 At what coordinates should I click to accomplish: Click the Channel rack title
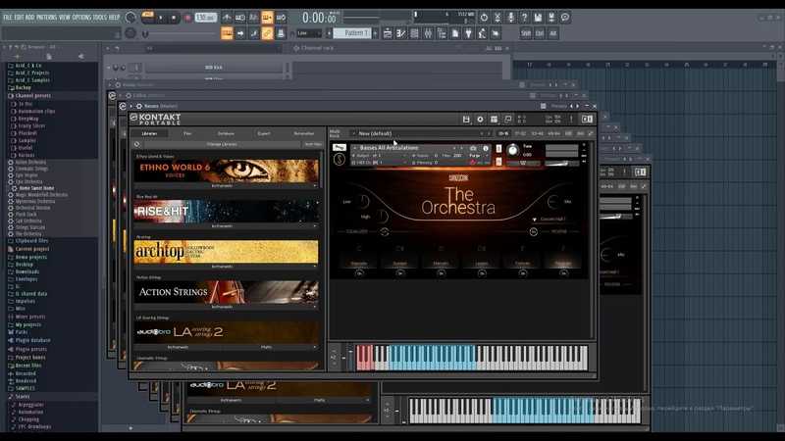(x=317, y=48)
